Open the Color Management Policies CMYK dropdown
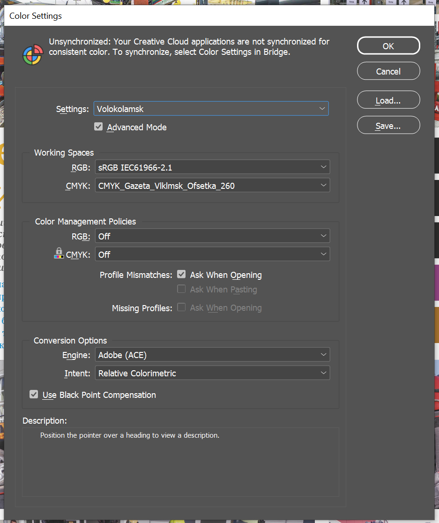The width and height of the screenshot is (439, 523). [x=212, y=254]
